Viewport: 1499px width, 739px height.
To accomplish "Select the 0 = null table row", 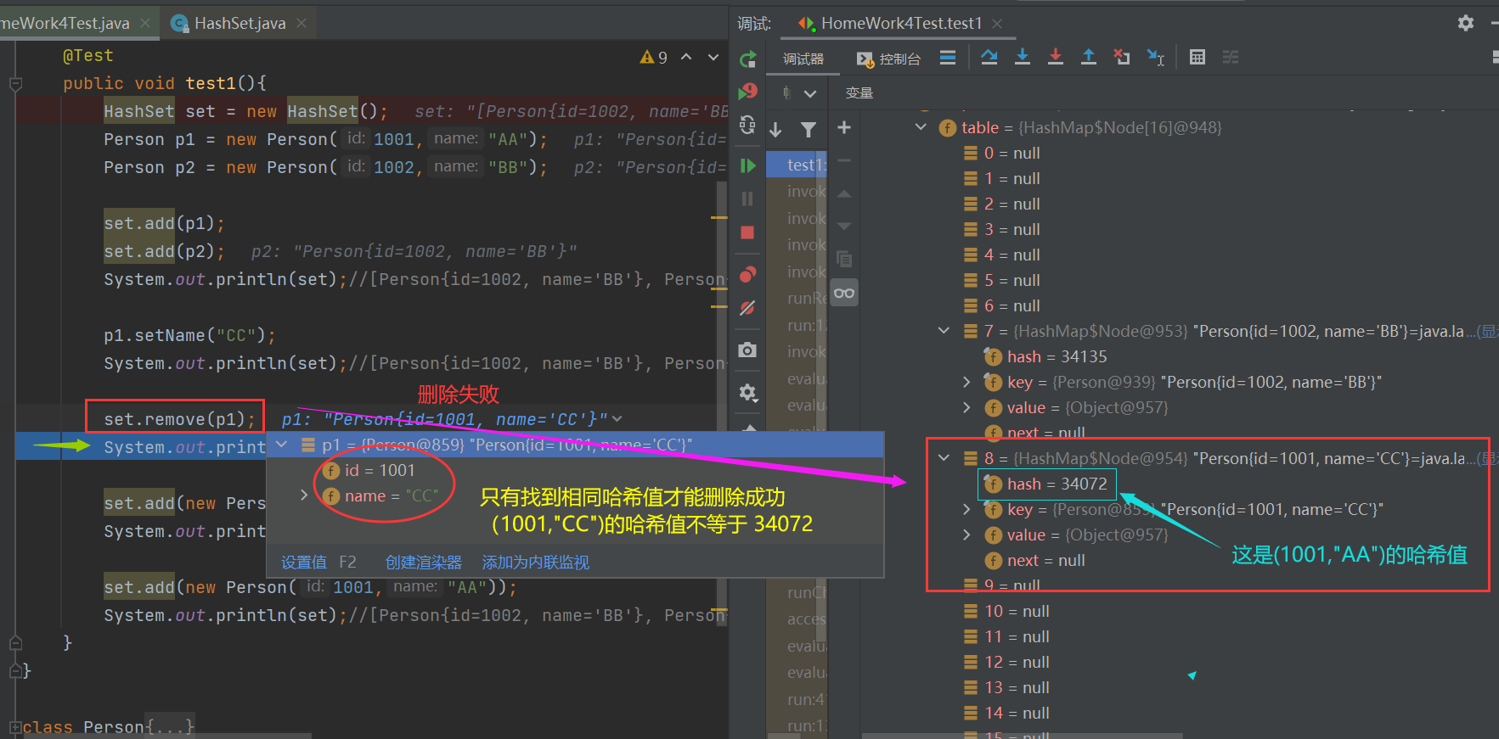I will (x=1002, y=153).
